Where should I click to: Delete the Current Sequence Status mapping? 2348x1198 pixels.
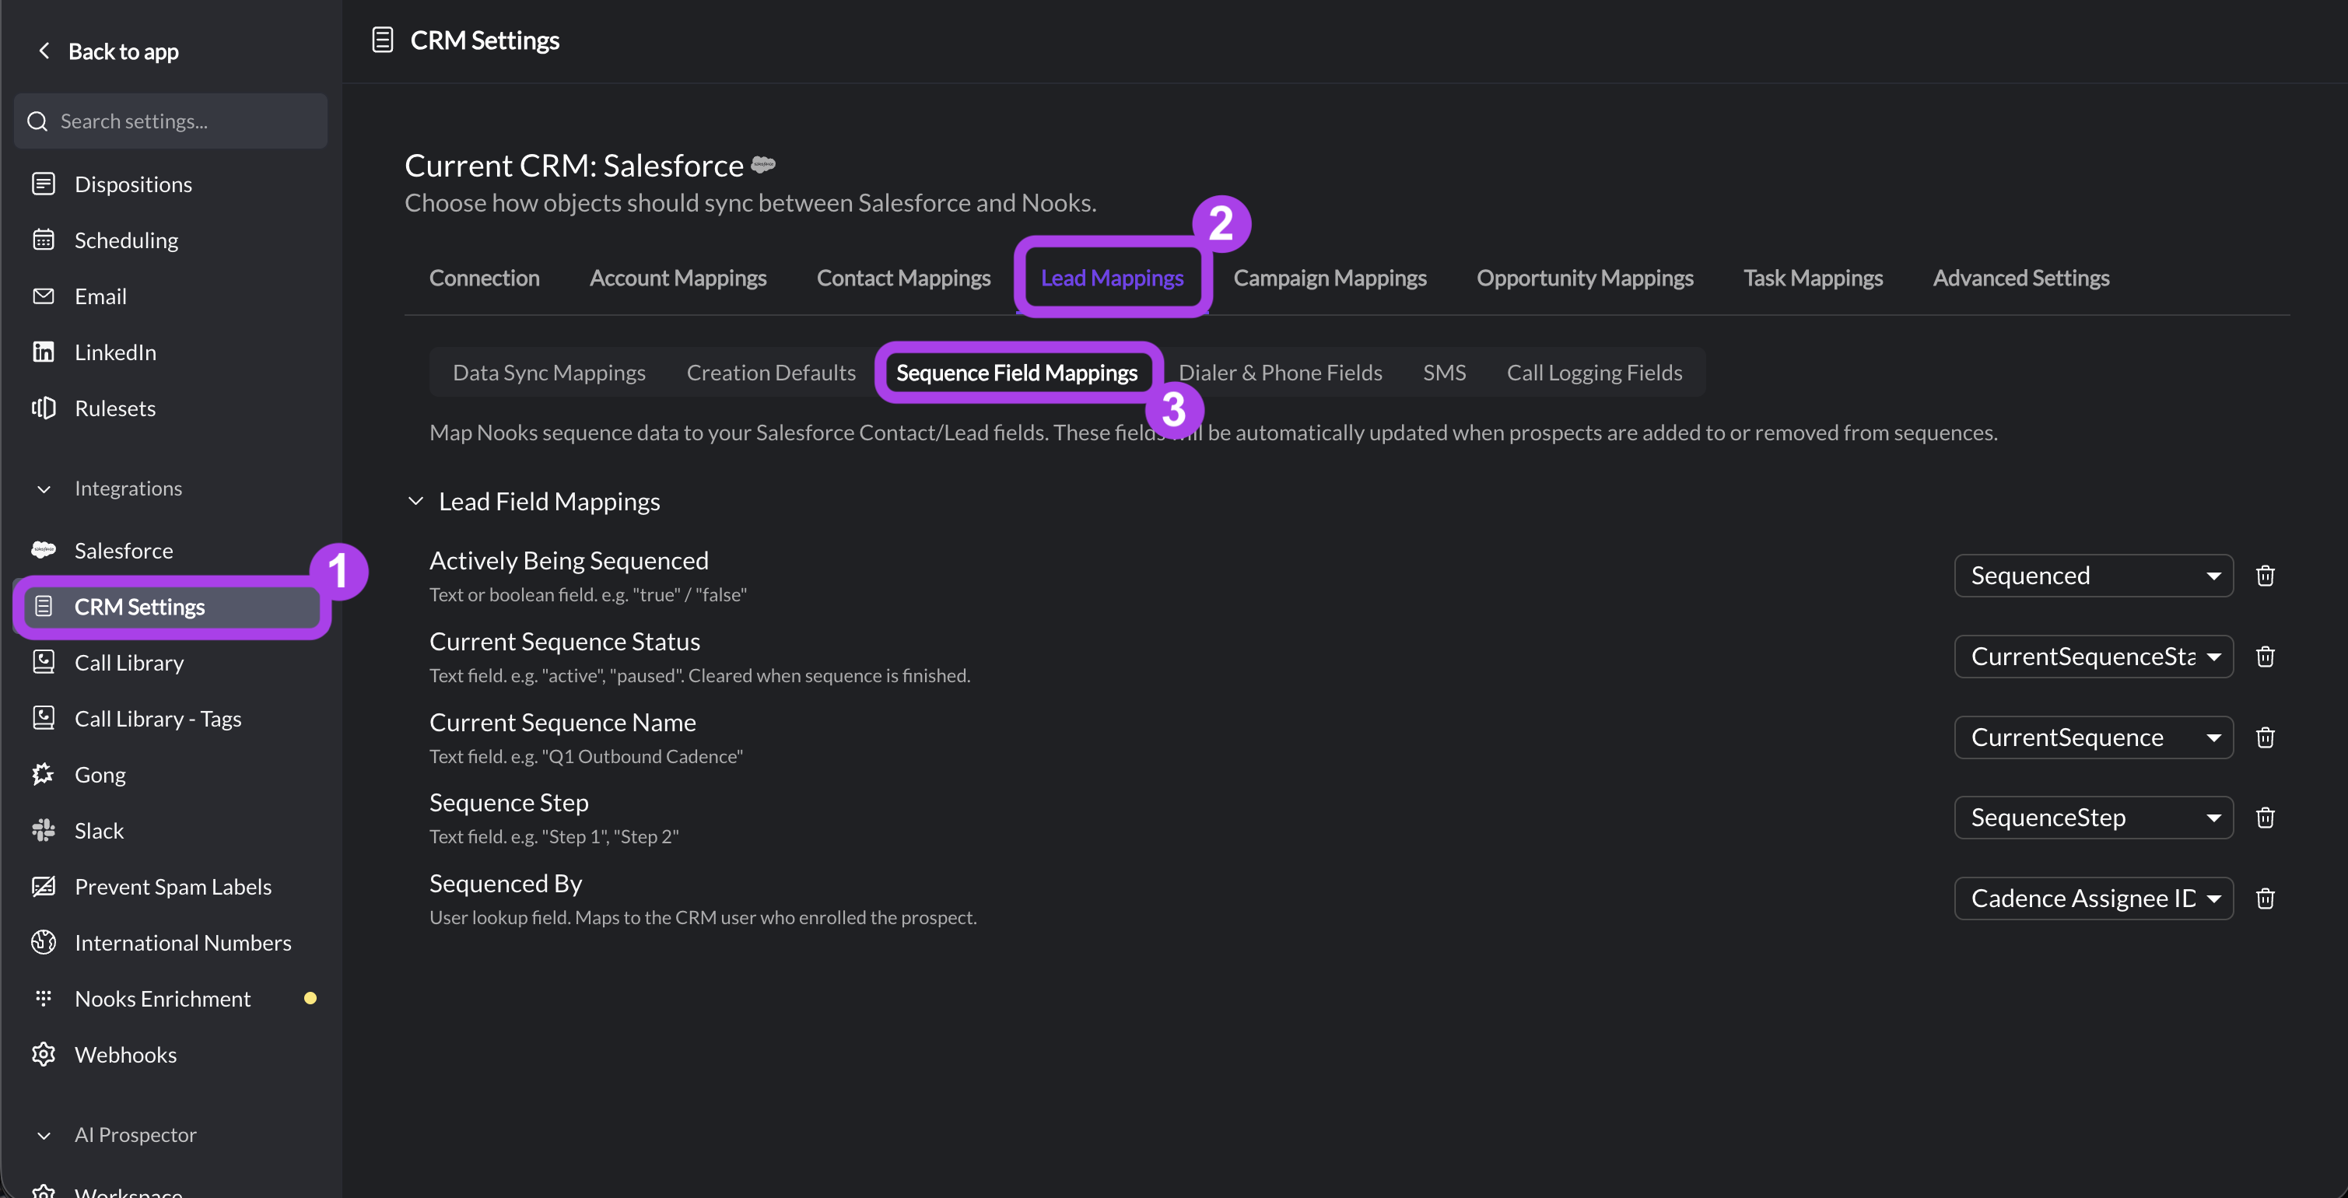(x=2265, y=657)
